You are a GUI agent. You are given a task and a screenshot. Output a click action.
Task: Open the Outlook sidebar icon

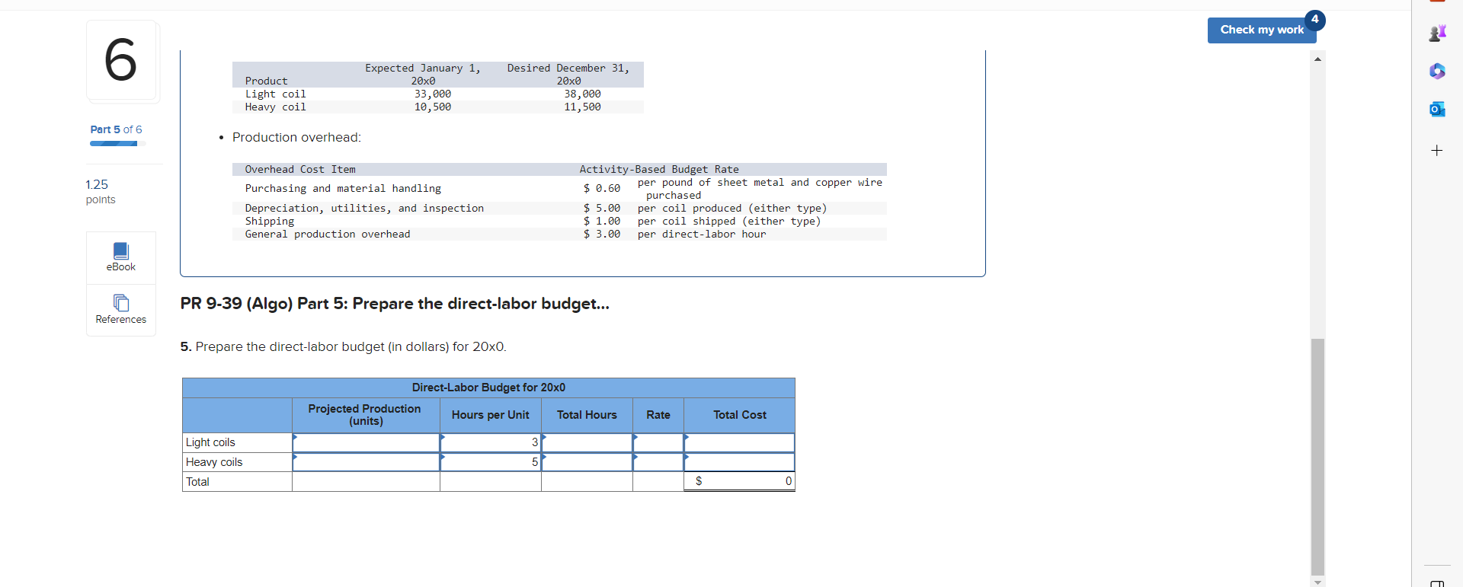point(1437,109)
